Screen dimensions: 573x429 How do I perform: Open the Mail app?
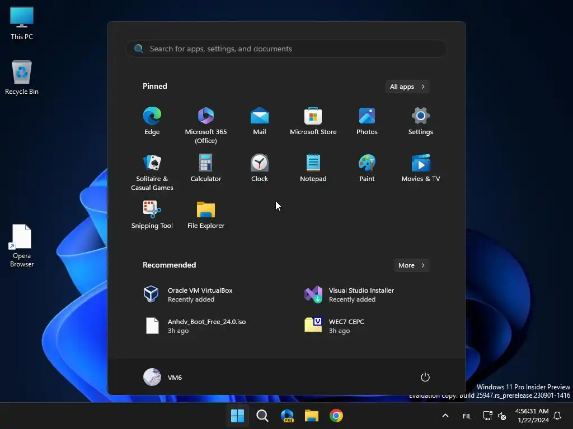[x=260, y=121]
